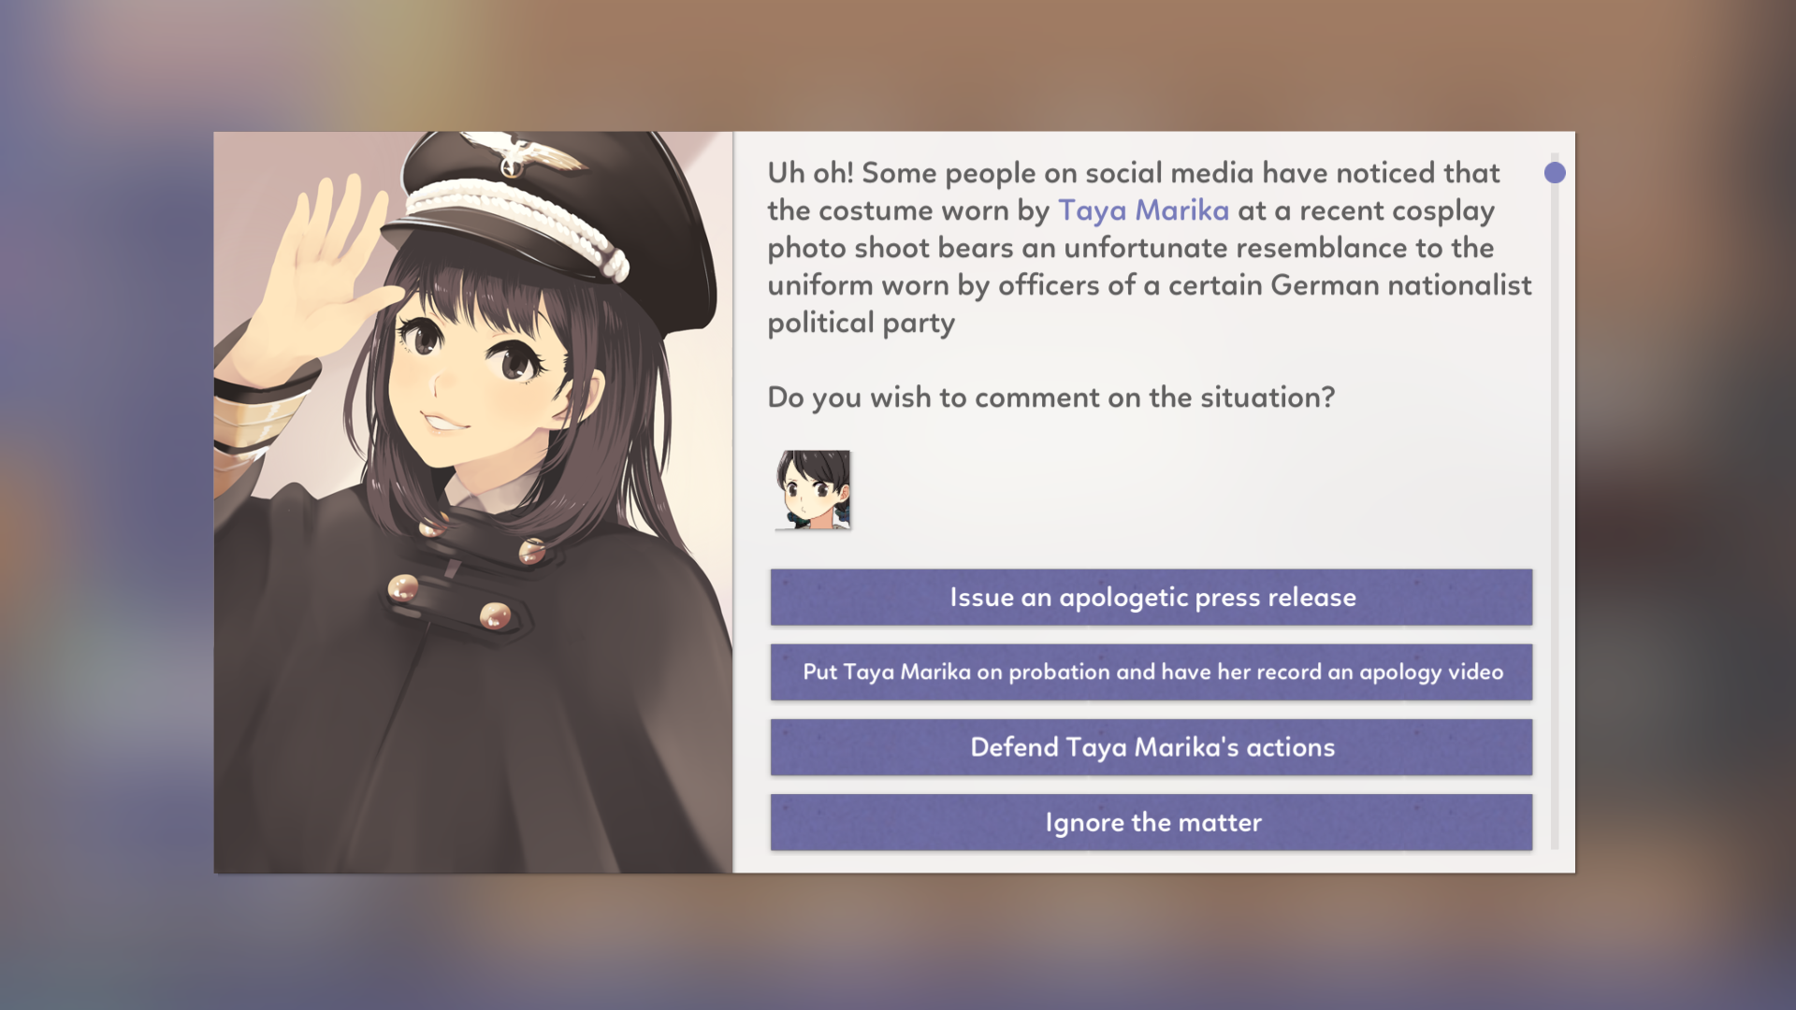Click the round scrollbar handle at top
The width and height of the screenshot is (1796, 1010).
tap(1555, 173)
